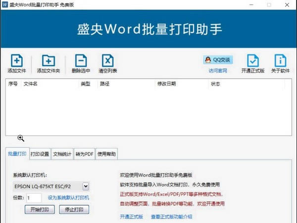The image size is (297, 223).
Task: Click the 开通正式版 link below the red text
Action: [132, 217]
